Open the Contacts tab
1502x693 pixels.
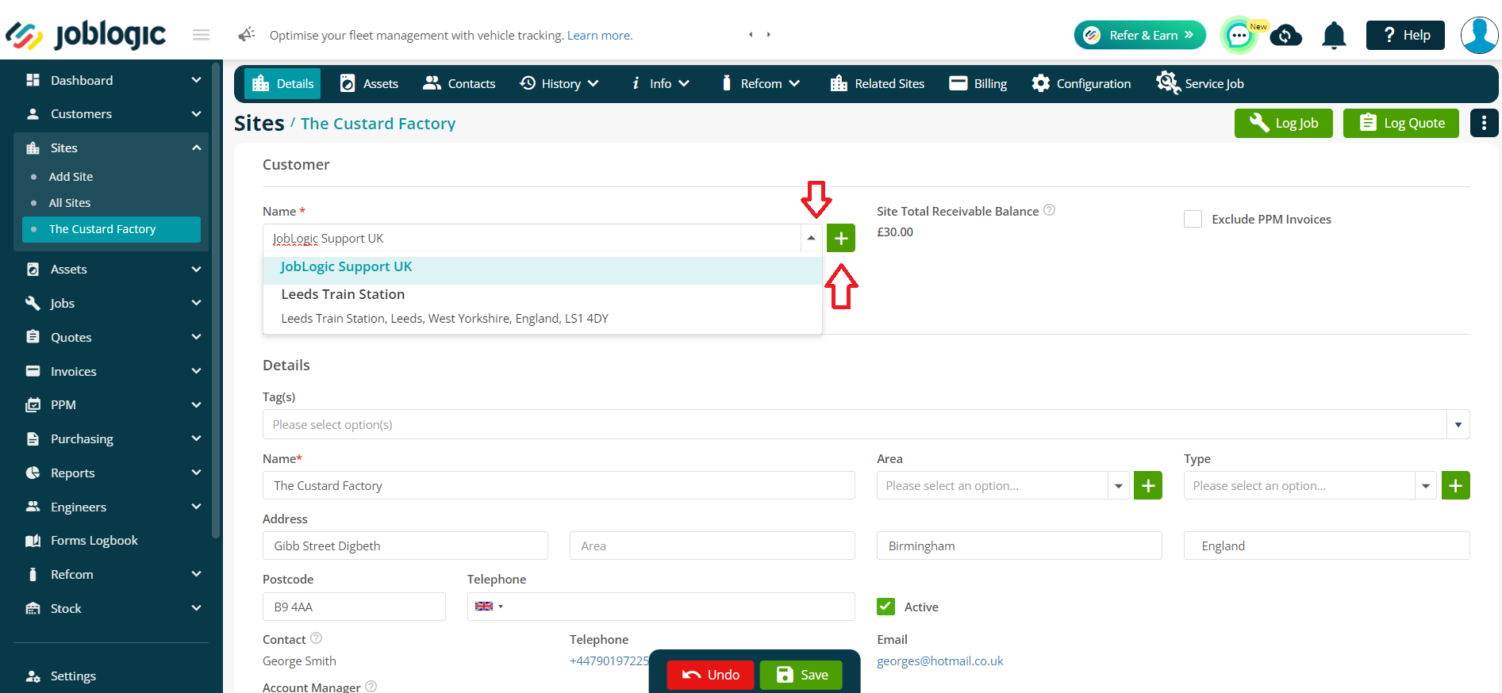(x=459, y=83)
